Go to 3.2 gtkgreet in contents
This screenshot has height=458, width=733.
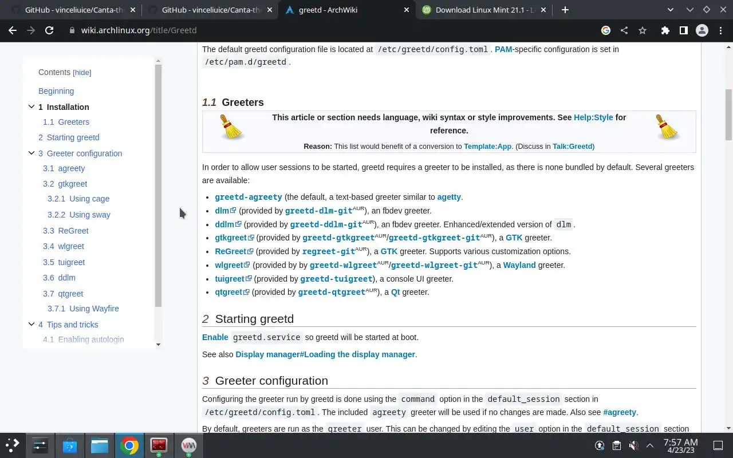click(65, 184)
